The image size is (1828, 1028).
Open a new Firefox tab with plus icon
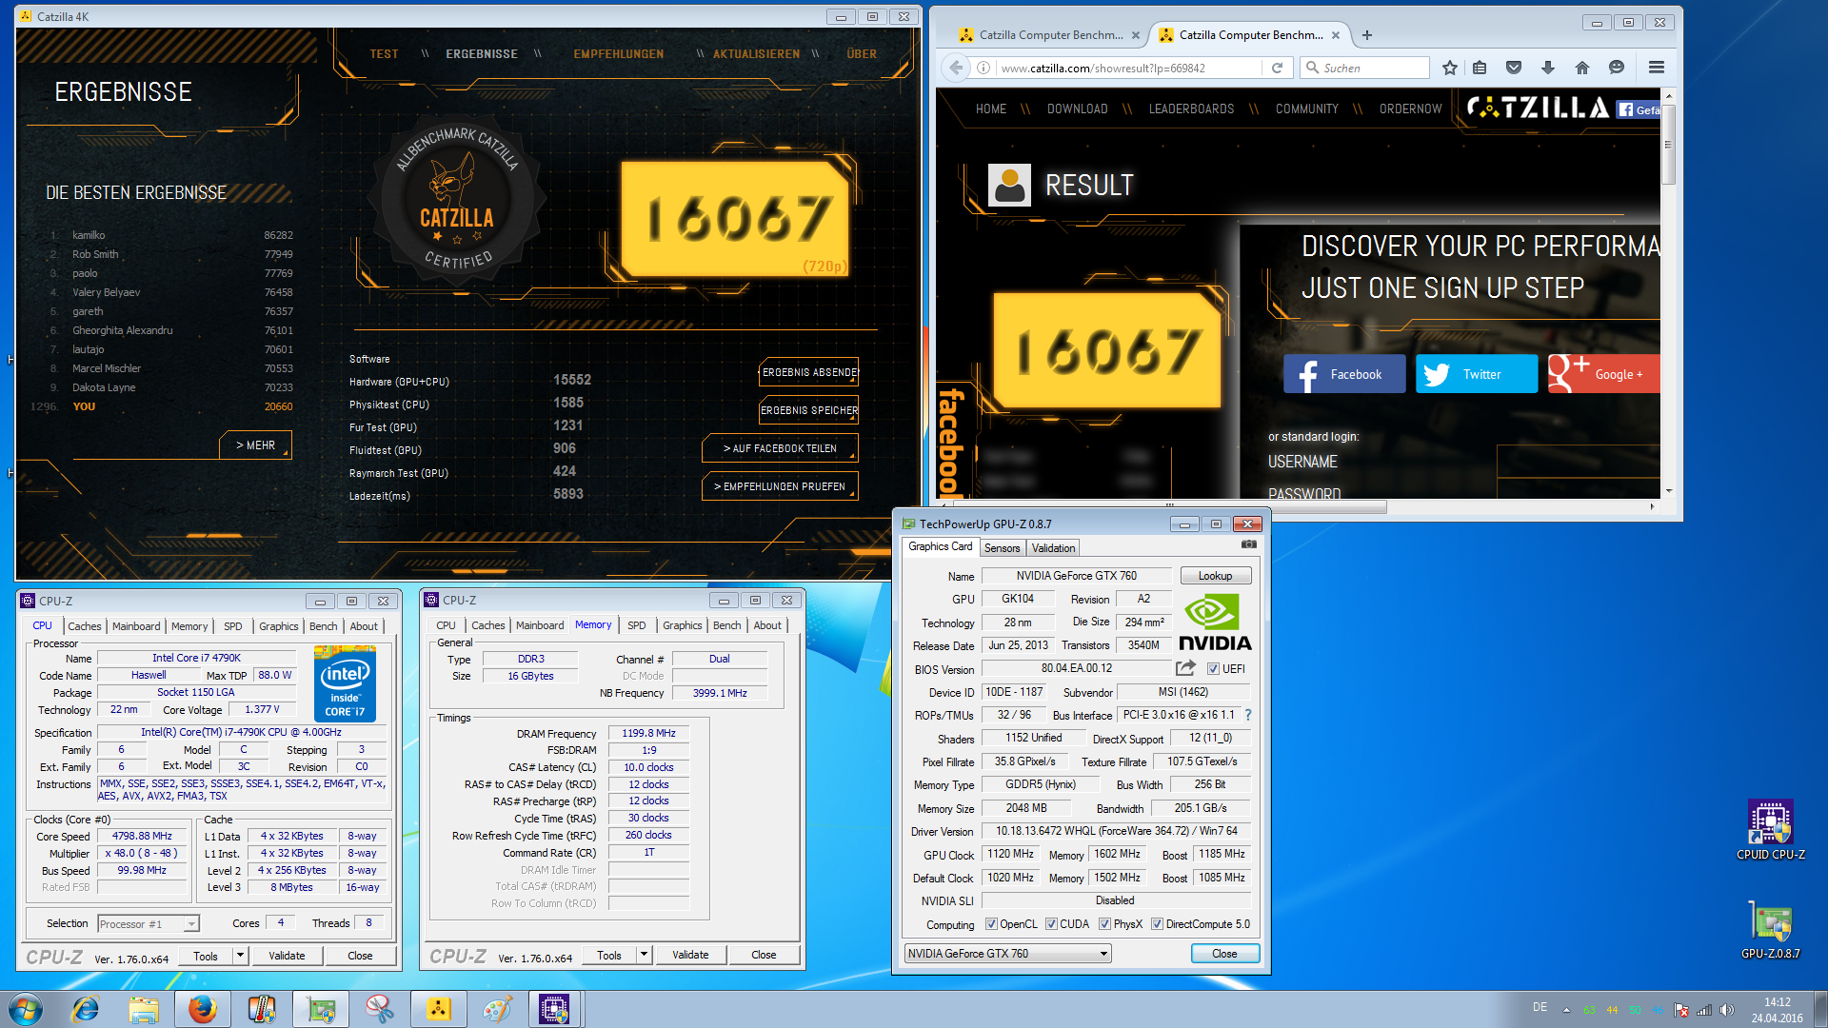coord(1367,35)
